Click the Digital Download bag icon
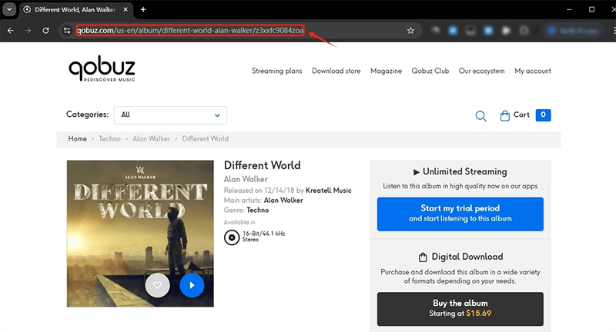Screen dimensions: 616x332 coord(423,257)
